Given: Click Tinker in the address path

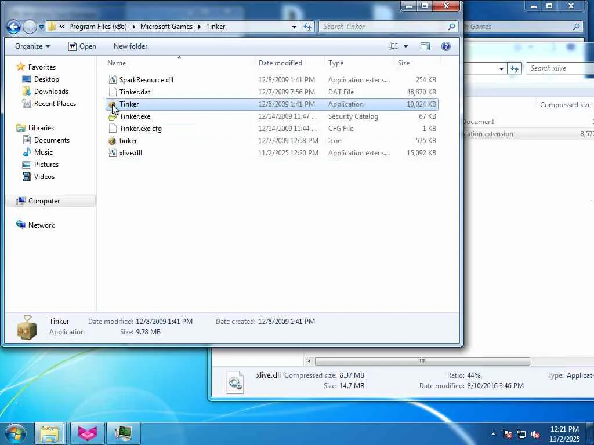Looking at the screenshot, I should click(x=216, y=27).
